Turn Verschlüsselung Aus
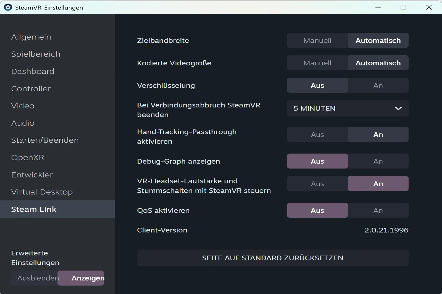Image resolution: width=442 pixels, height=294 pixels. point(317,85)
